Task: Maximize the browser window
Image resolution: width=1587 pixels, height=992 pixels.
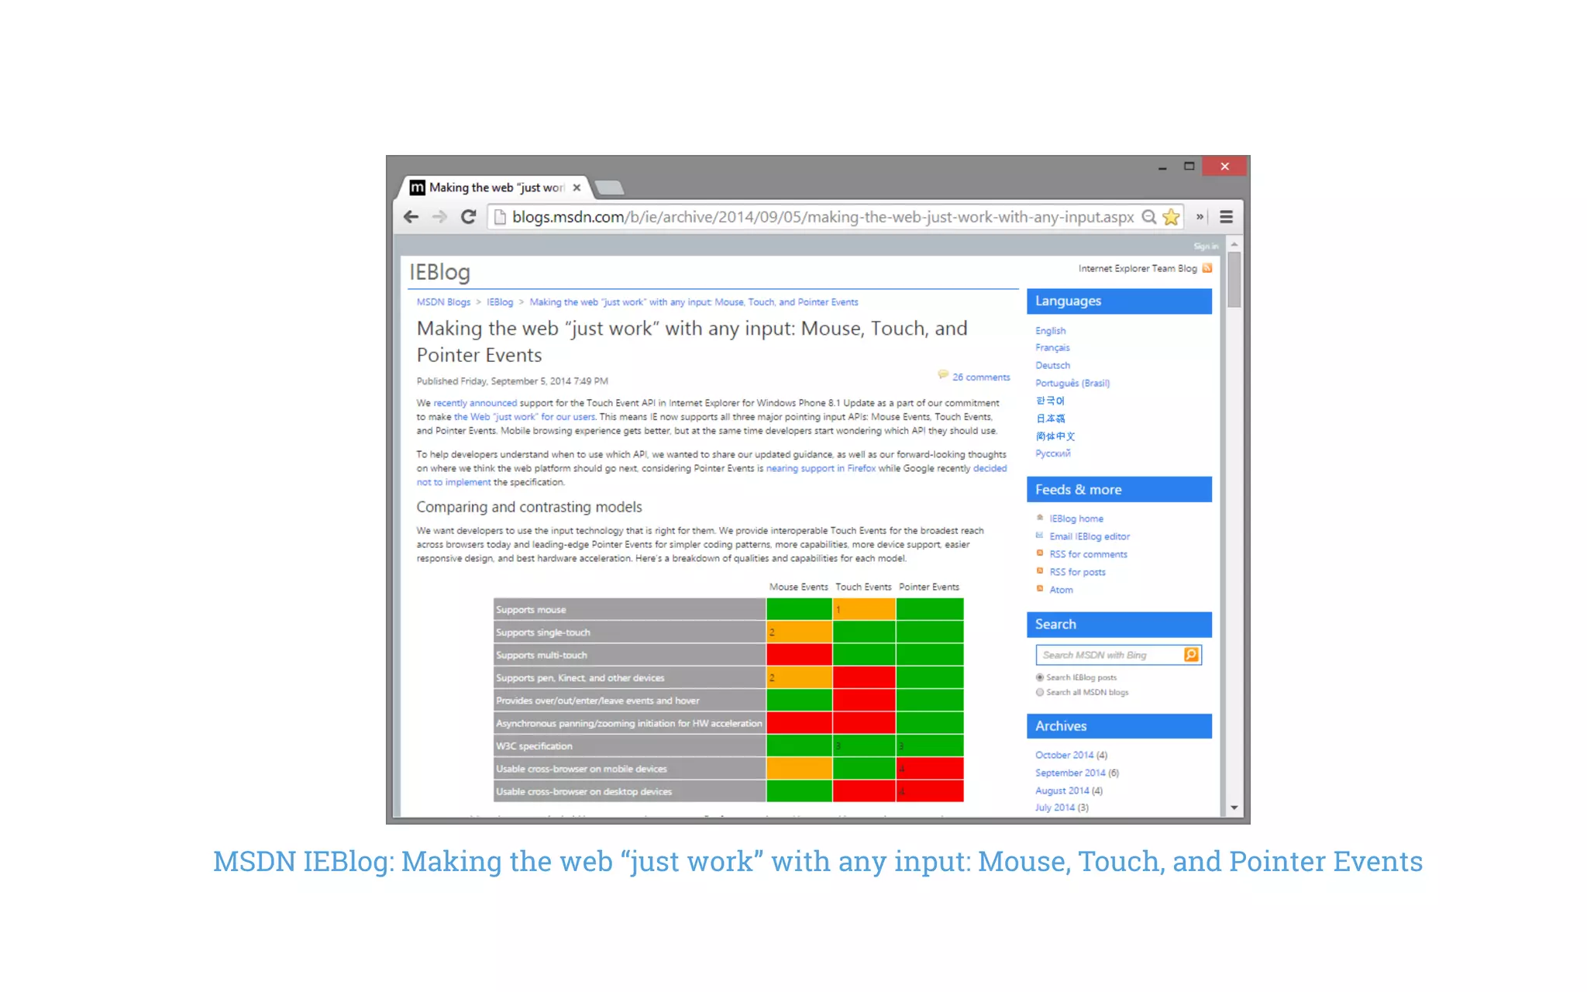Action: [1189, 167]
